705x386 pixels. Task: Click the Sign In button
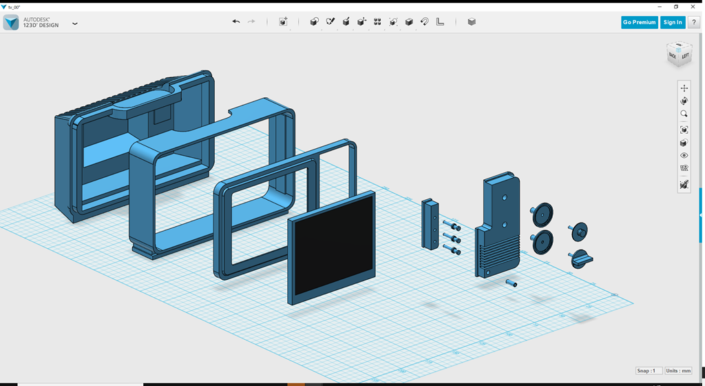[672, 22]
